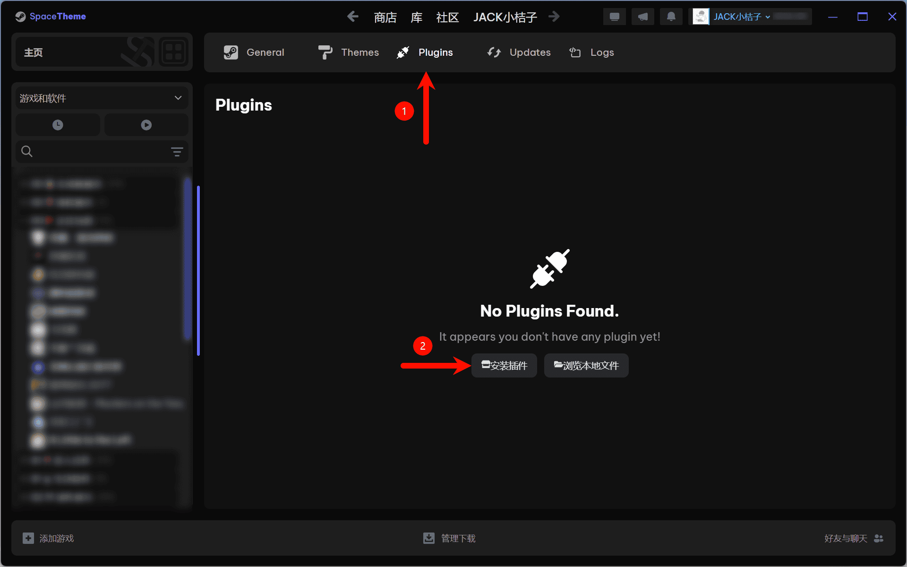Open the library advanced filter icon
Image resolution: width=907 pixels, height=567 pixels.
177,152
